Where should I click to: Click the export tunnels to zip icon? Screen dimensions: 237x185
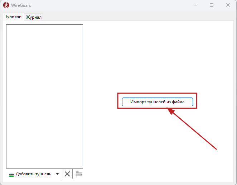[x=79, y=174]
